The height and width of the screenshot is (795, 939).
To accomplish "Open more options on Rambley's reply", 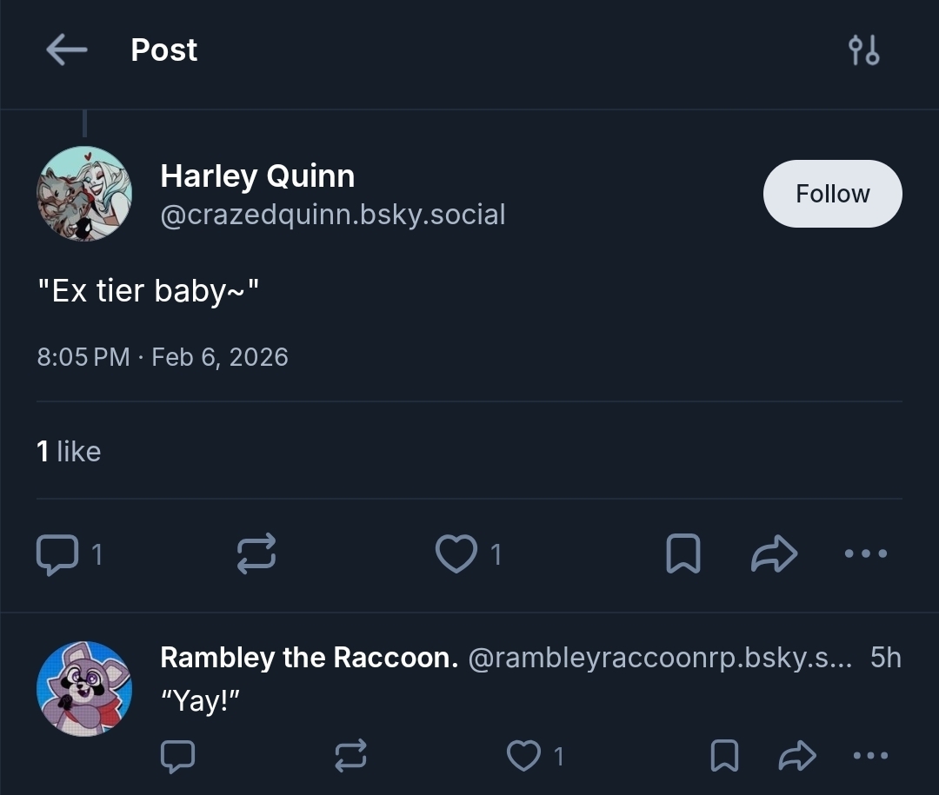I will point(870,756).
